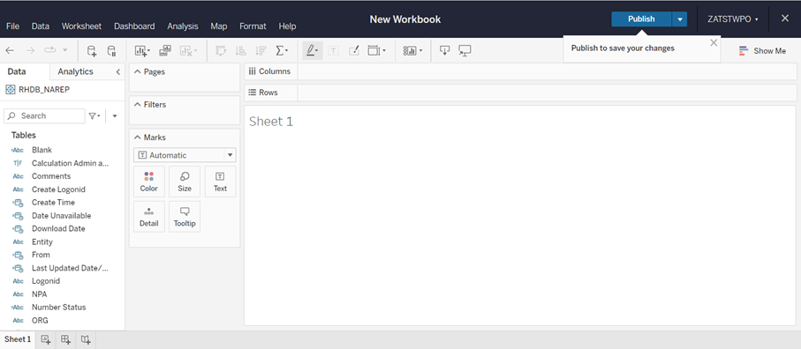Click the Publish button
Viewport: 801px width, 349px height.
click(641, 19)
